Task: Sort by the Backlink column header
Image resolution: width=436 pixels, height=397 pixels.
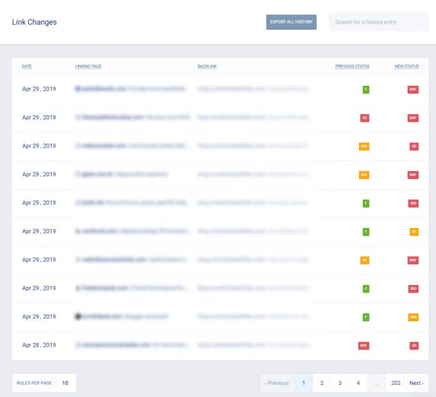Action: pos(207,66)
